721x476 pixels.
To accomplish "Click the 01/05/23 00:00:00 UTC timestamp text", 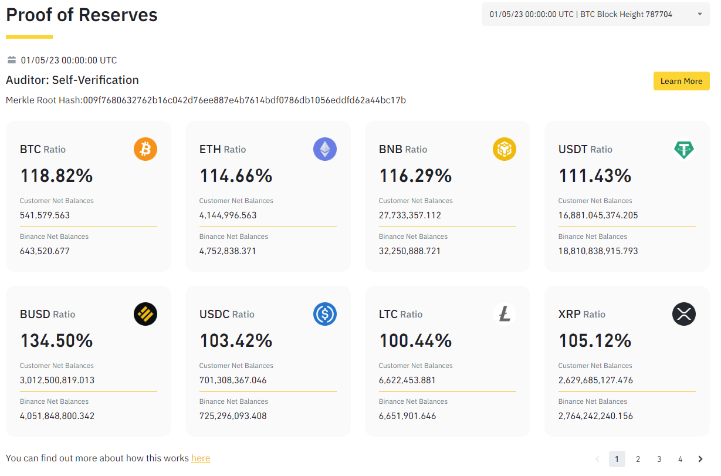I will tap(69, 60).
